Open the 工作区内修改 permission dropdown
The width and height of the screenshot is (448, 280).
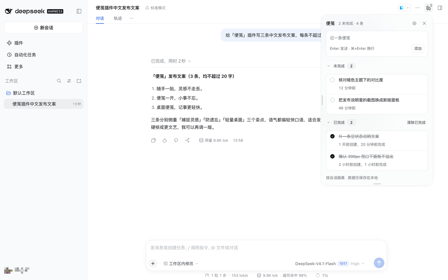pyautogui.click(x=181, y=264)
